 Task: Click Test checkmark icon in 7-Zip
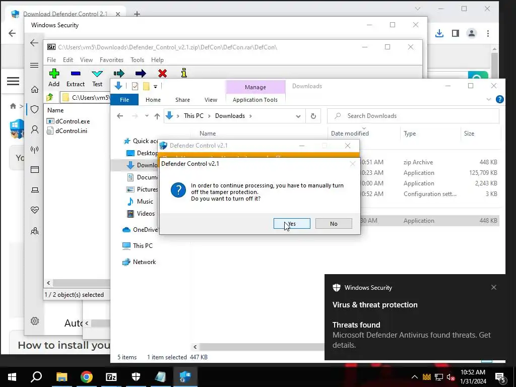[97, 74]
